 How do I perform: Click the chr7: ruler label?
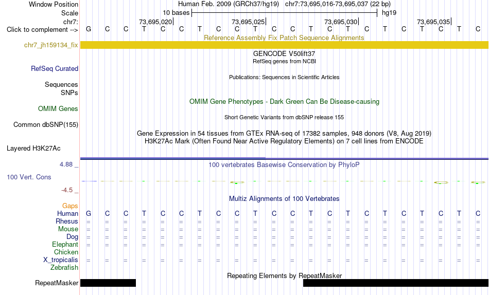tap(71, 22)
